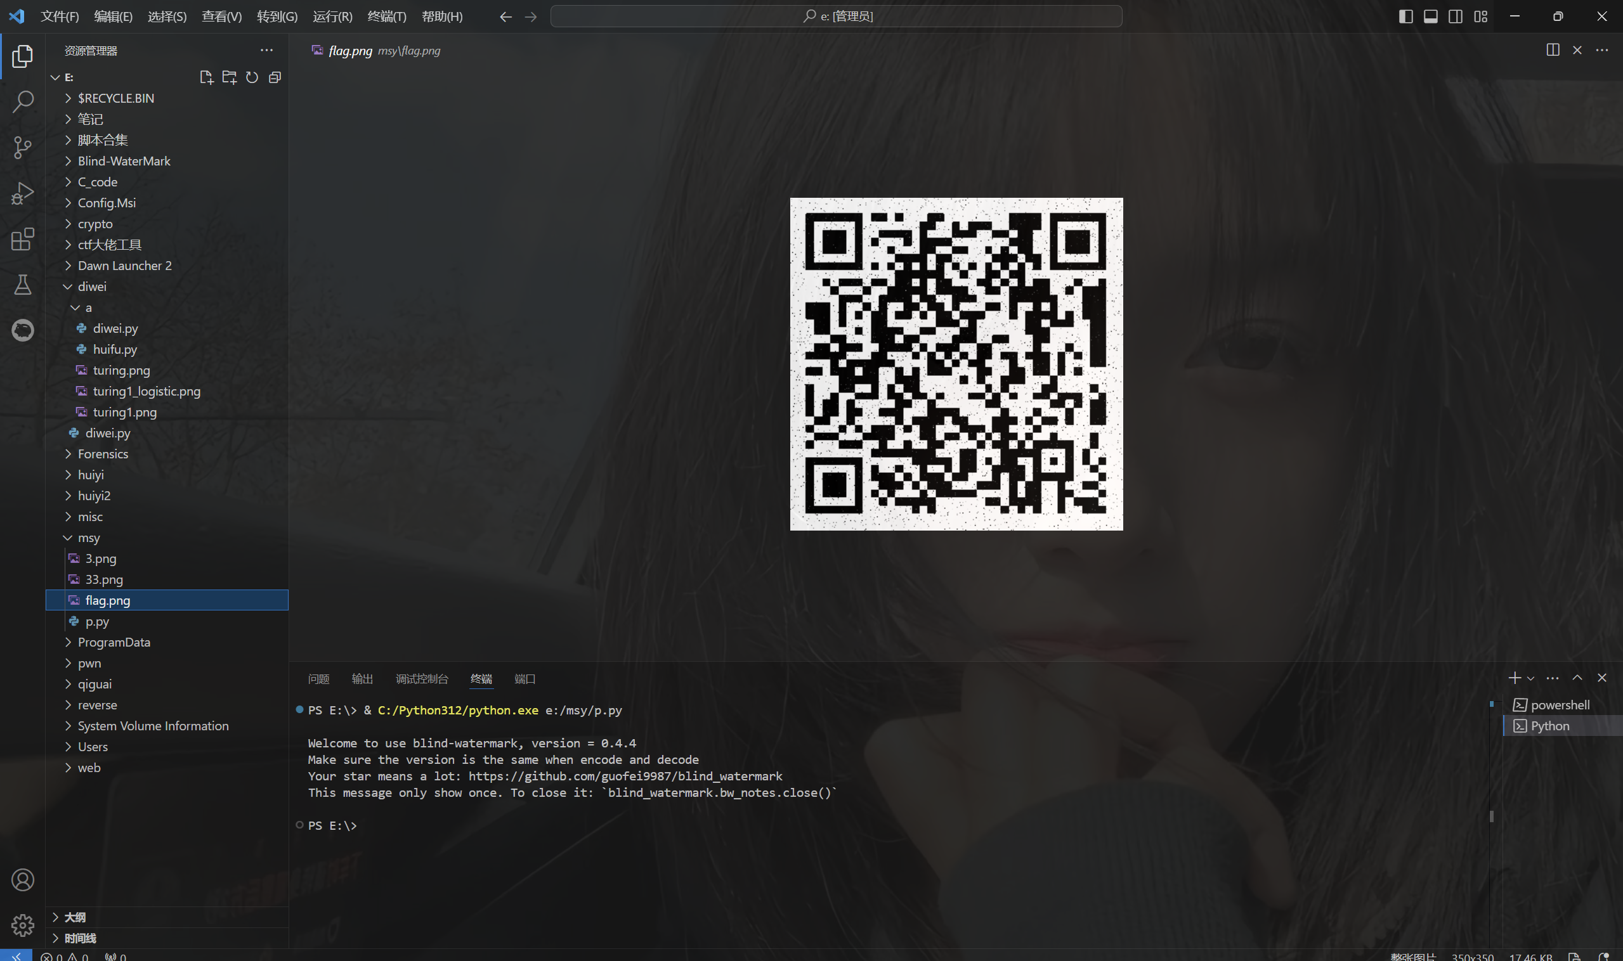Image resolution: width=1623 pixels, height=961 pixels.
Task: Expand the System Volume Information folder
Action: pyautogui.click(x=167, y=726)
